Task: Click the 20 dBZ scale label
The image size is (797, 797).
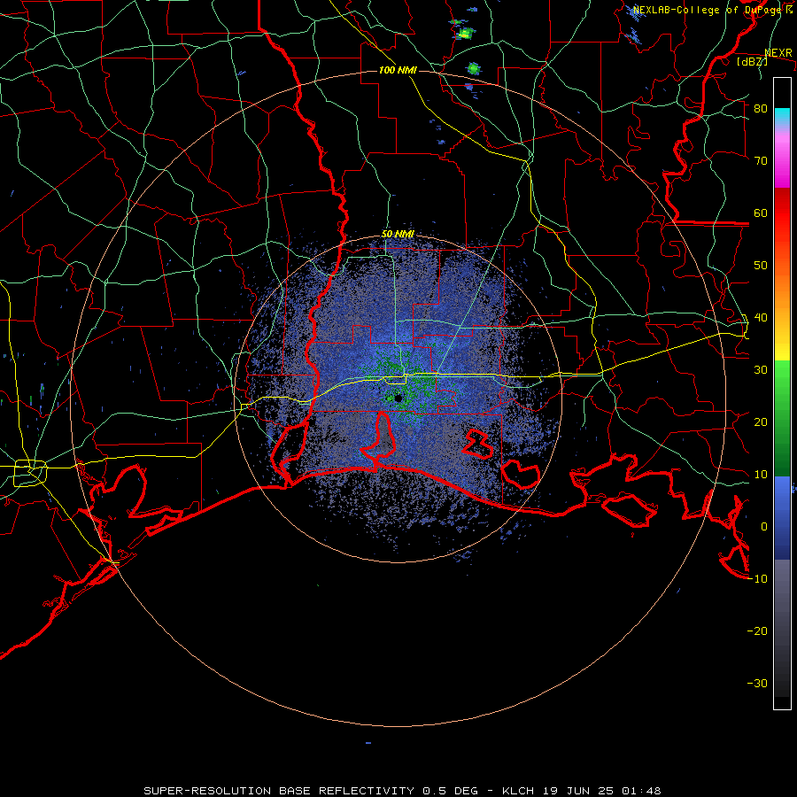Action: click(761, 422)
